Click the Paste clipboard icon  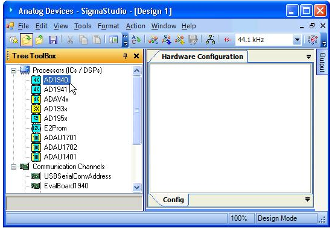[x=97, y=40]
